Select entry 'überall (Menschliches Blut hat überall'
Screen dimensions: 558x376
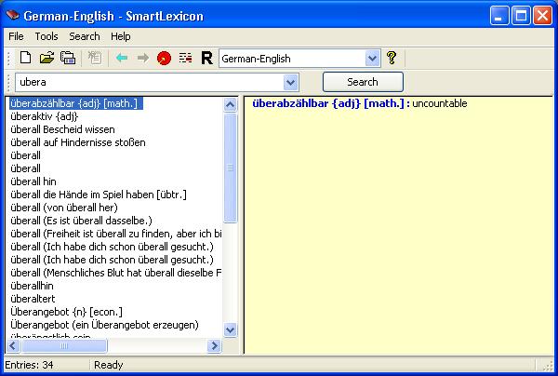point(116,273)
